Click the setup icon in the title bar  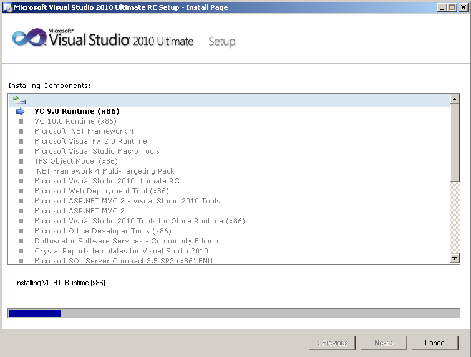(x=7, y=7)
